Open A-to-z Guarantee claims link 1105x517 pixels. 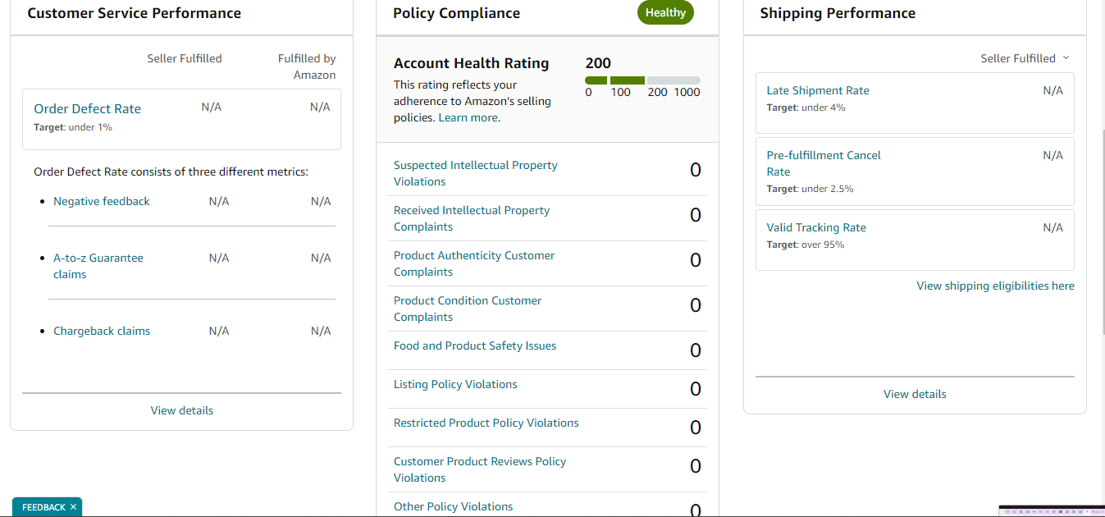[x=98, y=266]
